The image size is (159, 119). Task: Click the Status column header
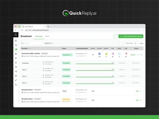(x=64, y=48)
